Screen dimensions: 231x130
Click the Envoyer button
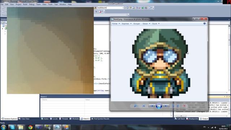136,23
